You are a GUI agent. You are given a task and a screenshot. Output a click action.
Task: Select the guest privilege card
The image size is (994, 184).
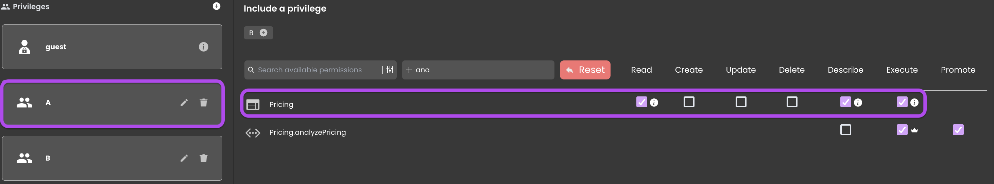(x=112, y=47)
